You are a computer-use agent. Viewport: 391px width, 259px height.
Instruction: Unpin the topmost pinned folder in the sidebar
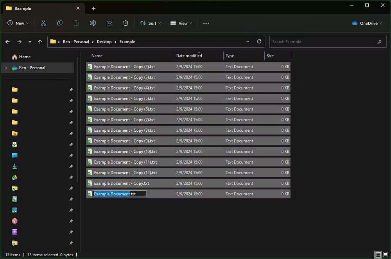point(71,89)
